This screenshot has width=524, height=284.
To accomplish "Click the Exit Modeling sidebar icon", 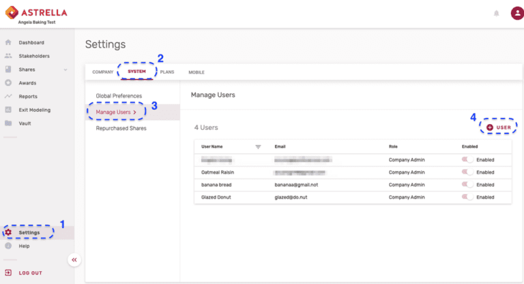I will pos(8,110).
